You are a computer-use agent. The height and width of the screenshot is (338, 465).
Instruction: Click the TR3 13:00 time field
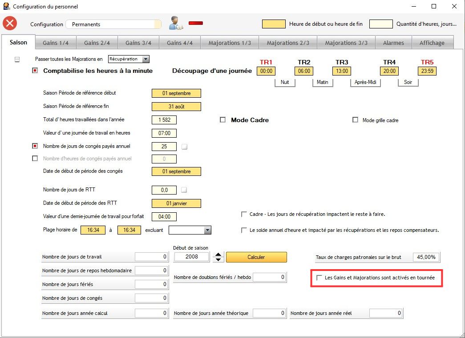click(342, 71)
